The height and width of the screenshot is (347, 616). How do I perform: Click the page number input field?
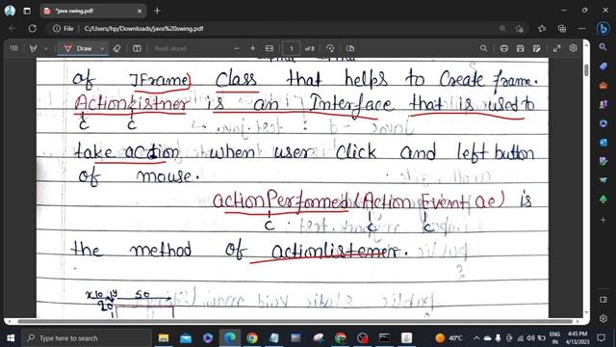tap(291, 48)
